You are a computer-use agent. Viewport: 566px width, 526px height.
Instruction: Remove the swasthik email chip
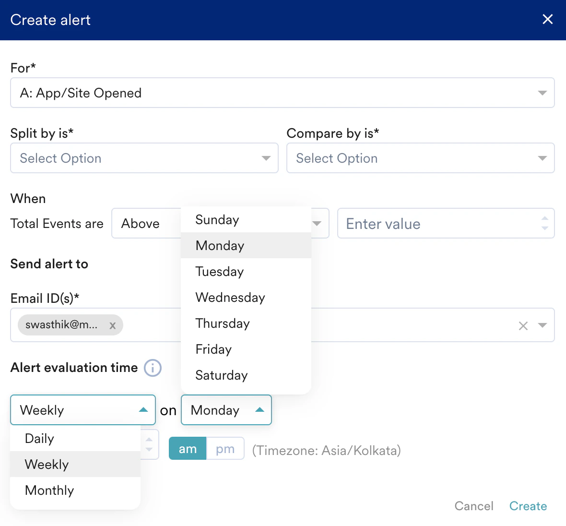113,325
